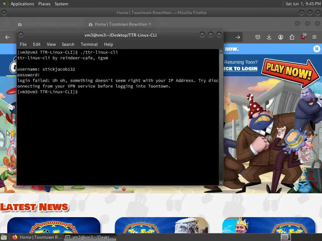322x241 pixels.
Task: Switch to the terminal taskbar button
Action: 90,237
